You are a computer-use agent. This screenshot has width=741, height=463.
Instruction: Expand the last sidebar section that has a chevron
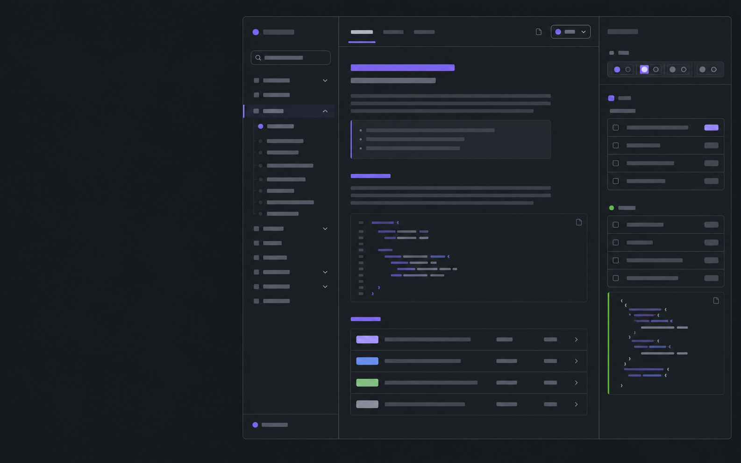coord(325,287)
